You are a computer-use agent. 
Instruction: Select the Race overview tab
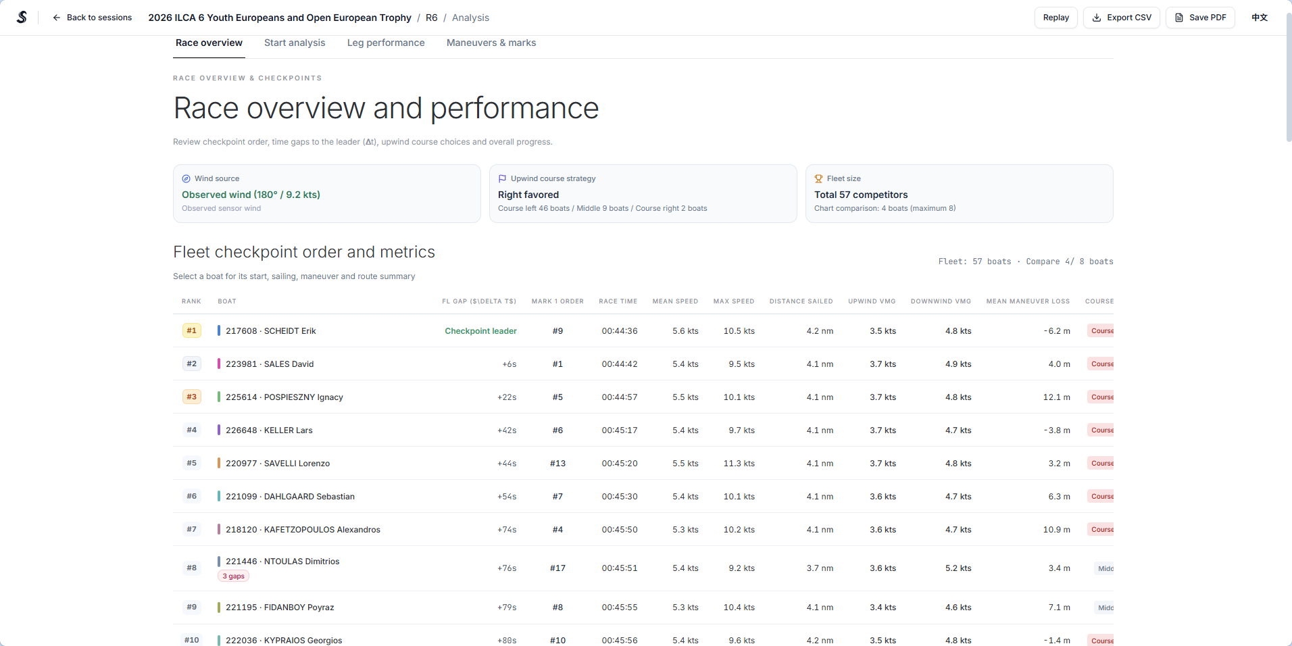[209, 43]
